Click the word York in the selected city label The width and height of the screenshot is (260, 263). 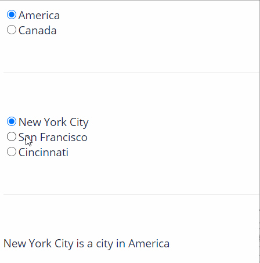click(55, 123)
